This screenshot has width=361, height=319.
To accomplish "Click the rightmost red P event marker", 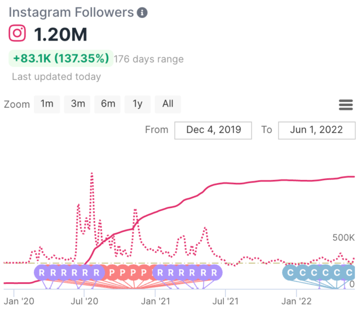I will 144,273.
